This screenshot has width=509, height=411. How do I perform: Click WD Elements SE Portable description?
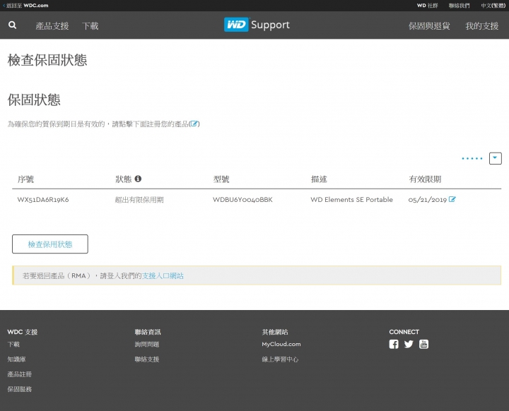pos(351,200)
